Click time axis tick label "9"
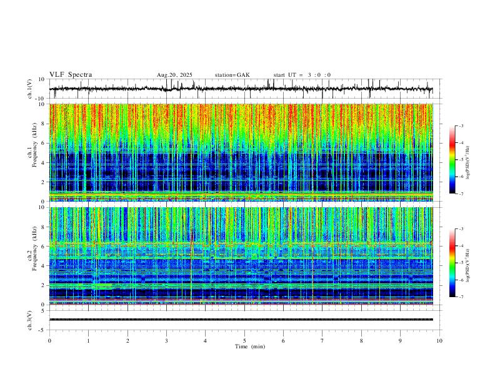495x382 pixels. click(400, 341)
